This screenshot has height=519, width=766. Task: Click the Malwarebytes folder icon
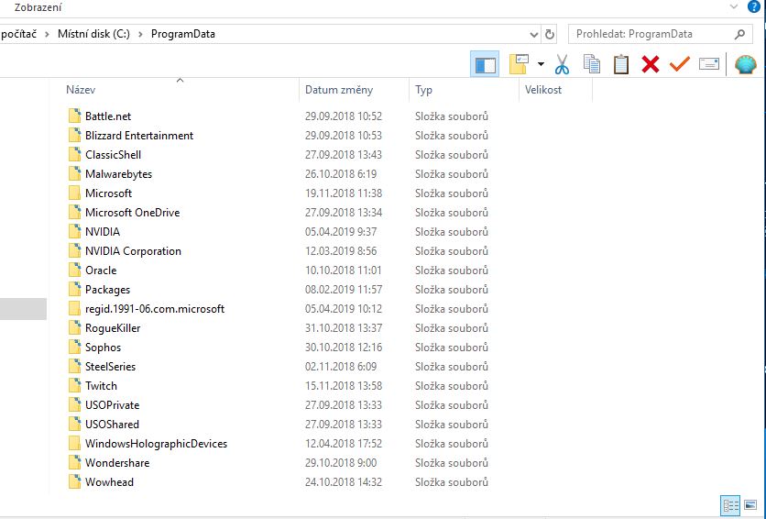[75, 173]
